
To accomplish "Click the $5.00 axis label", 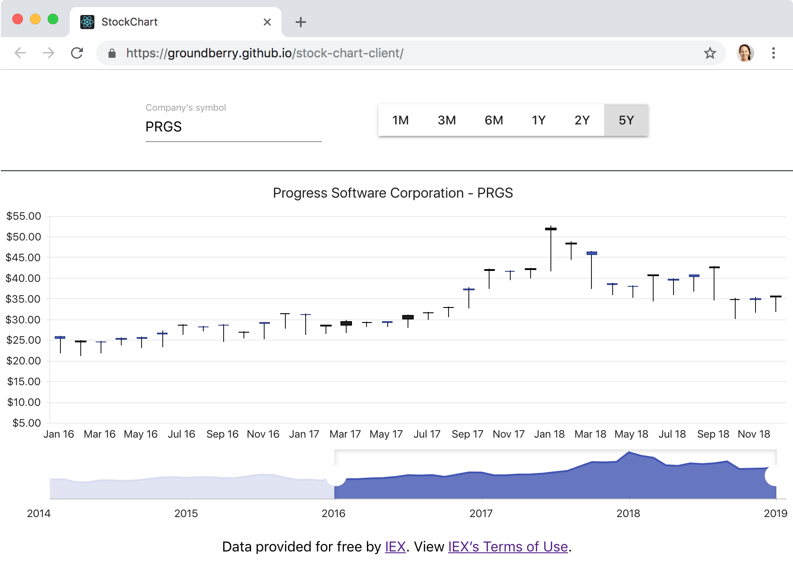I will click(x=26, y=423).
